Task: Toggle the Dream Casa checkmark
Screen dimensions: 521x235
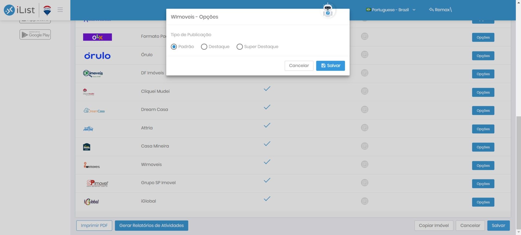Action: coord(267,107)
